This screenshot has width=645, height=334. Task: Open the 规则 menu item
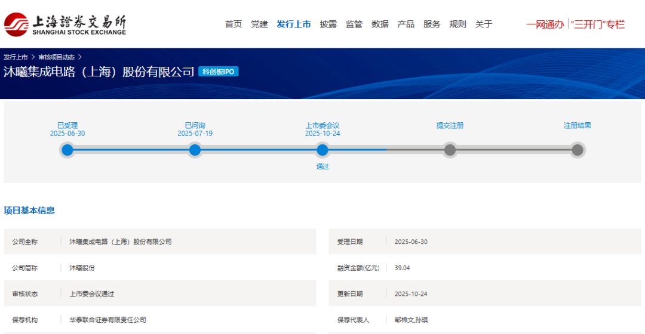coord(458,24)
